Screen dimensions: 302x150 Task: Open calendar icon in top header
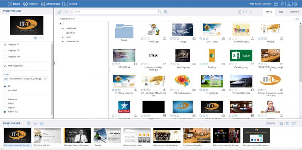[x=276, y=4]
